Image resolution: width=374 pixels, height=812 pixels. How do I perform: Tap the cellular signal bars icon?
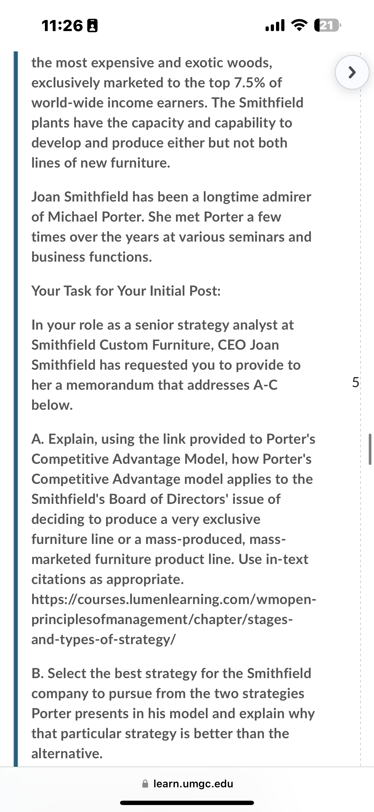[x=275, y=26]
